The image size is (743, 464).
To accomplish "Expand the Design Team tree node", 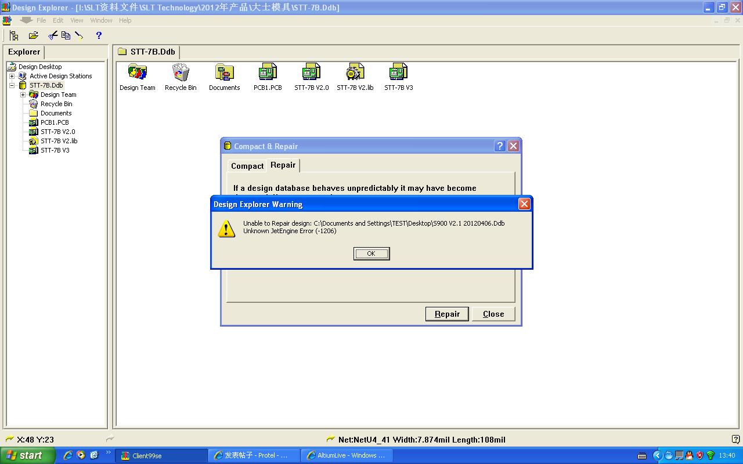I will click(x=23, y=95).
